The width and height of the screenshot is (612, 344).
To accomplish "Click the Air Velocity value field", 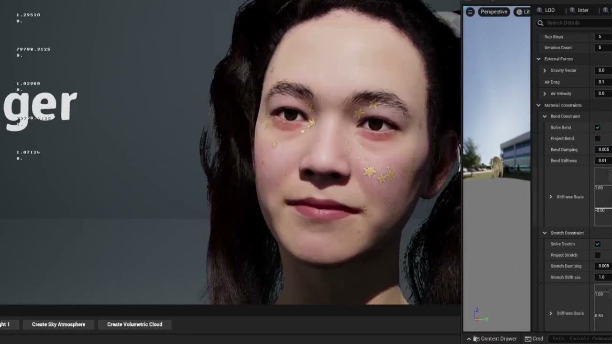I will tap(603, 94).
